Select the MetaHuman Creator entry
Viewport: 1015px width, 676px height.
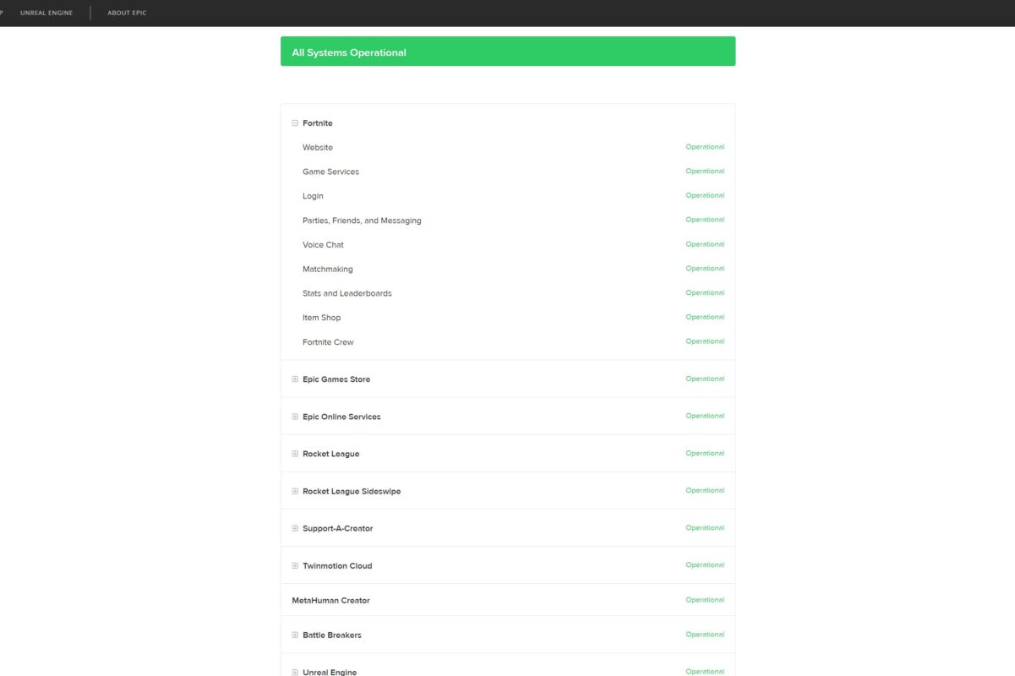tap(331, 600)
